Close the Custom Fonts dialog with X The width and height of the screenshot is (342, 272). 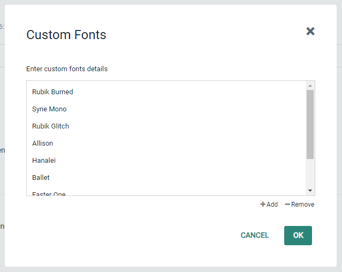(310, 31)
